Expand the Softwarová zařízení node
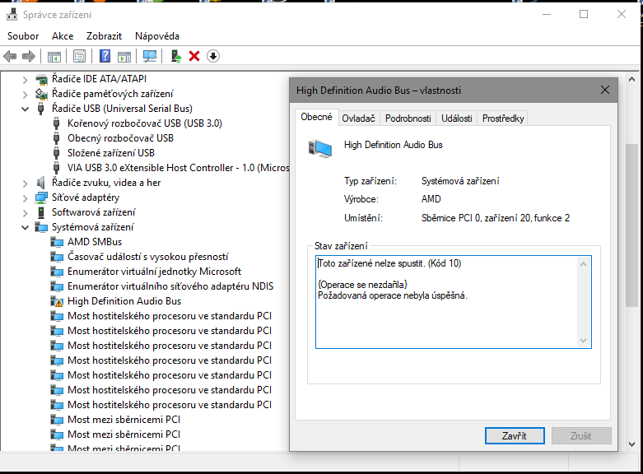Viewport: 643px width, 474px height. pyautogui.click(x=25, y=213)
